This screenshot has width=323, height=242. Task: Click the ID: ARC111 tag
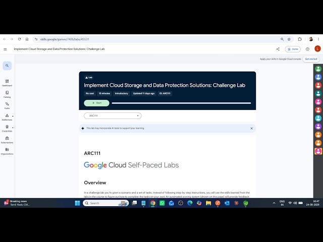pyautogui.click(x=165, y=93)
